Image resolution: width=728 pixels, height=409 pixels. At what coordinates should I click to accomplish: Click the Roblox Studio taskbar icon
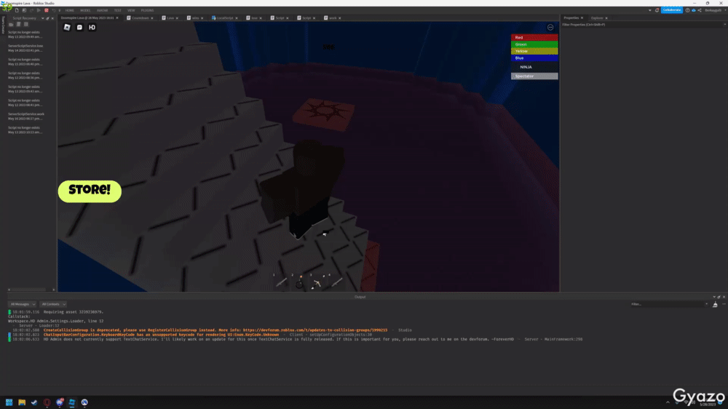click(72, 402)
